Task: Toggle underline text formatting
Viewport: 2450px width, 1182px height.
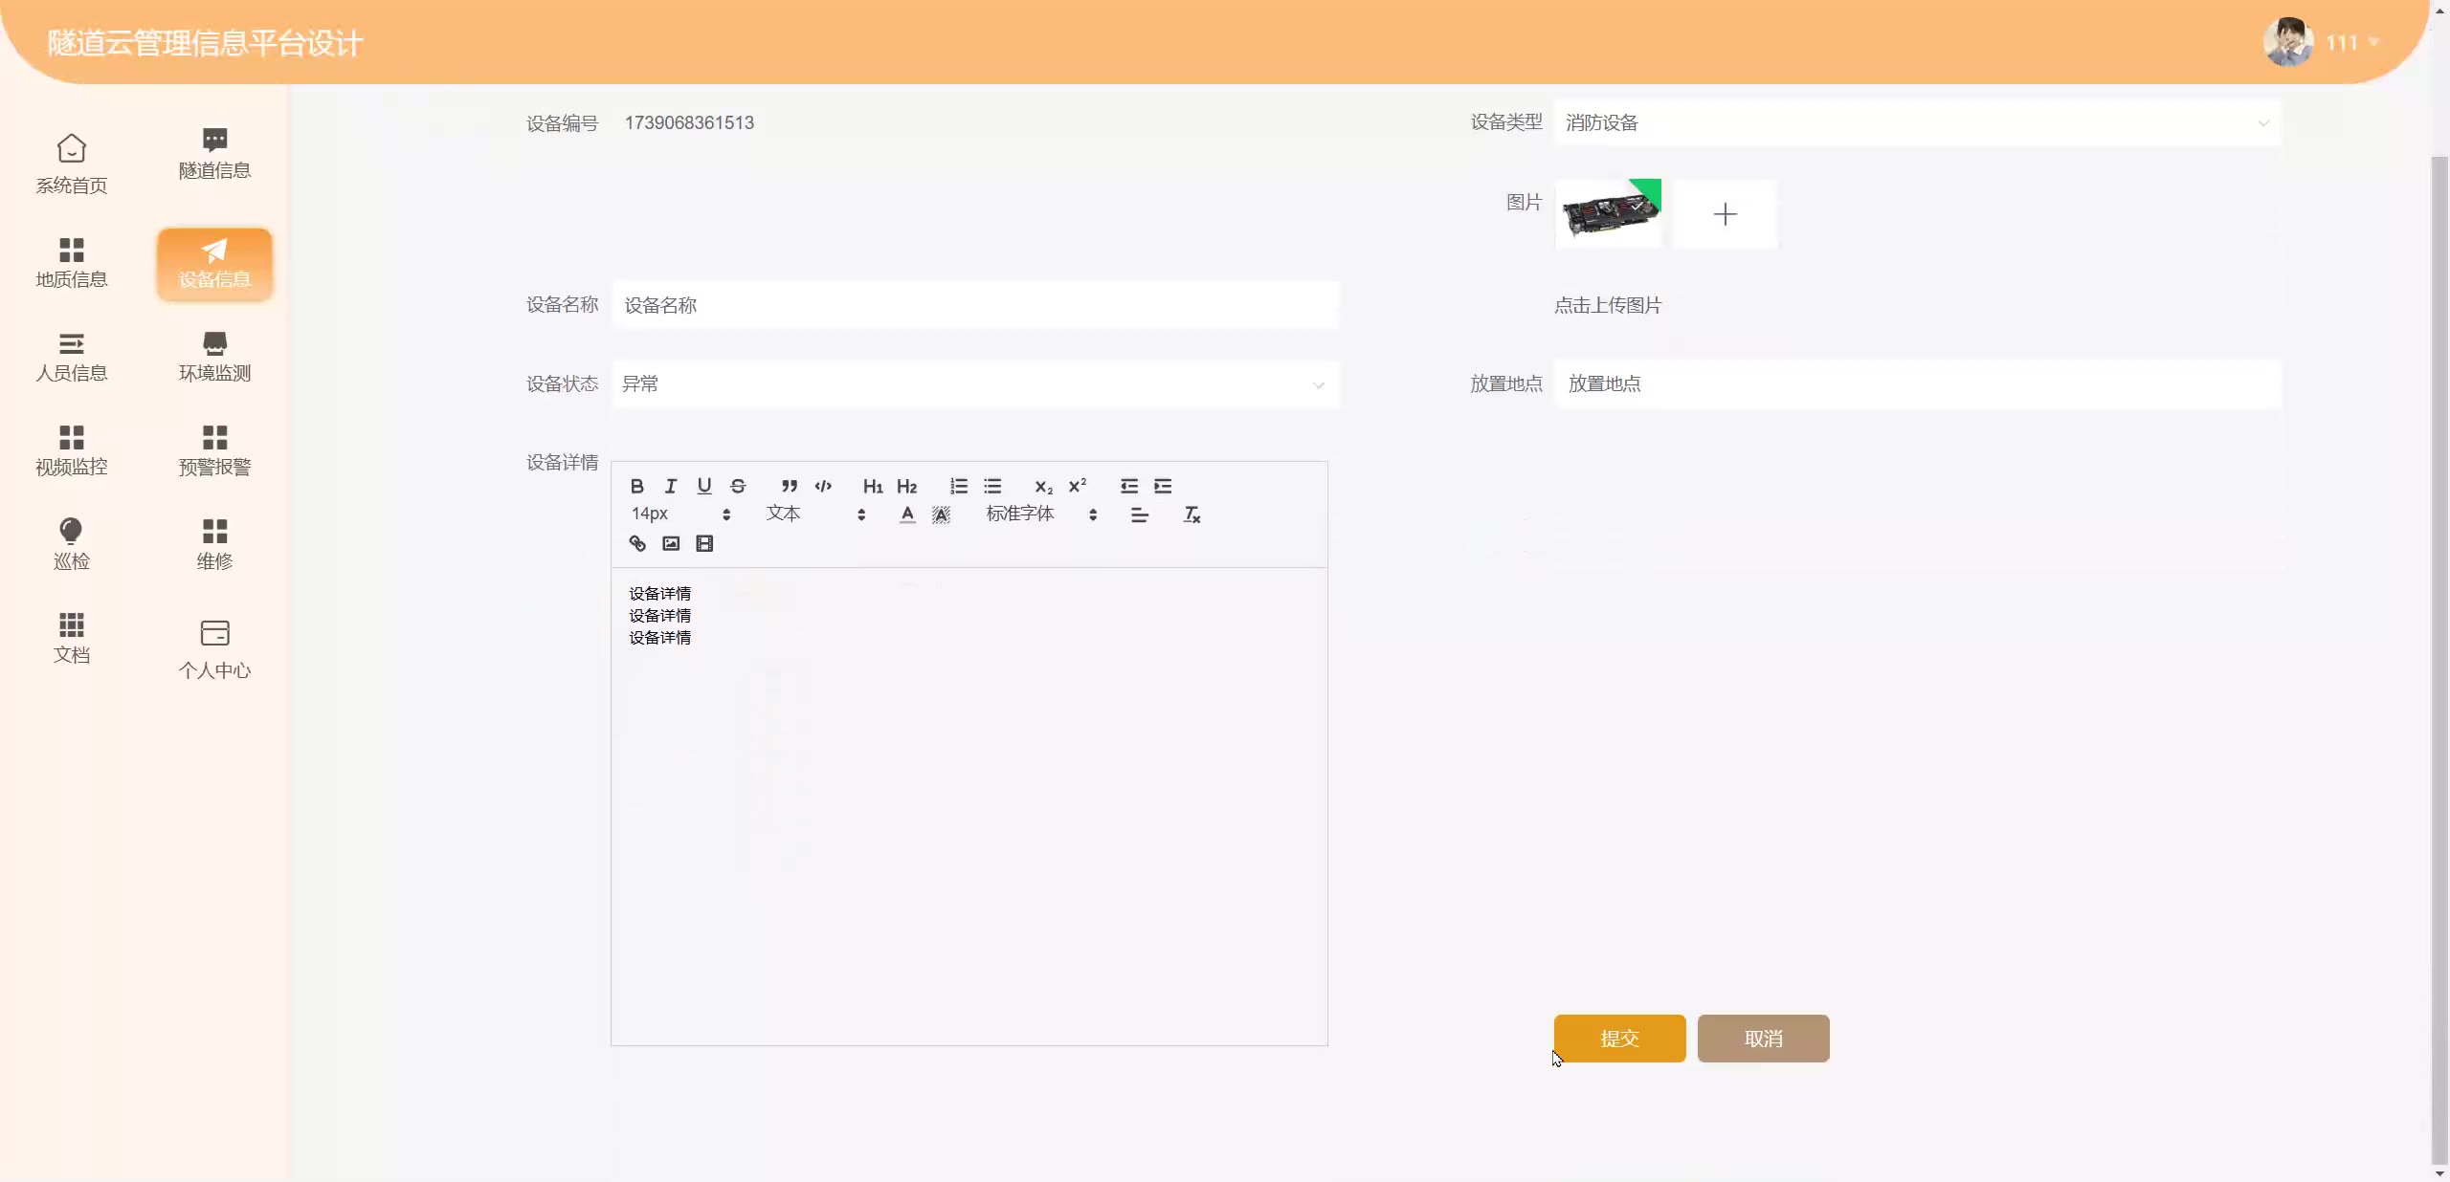Action: tap(704, 486)
